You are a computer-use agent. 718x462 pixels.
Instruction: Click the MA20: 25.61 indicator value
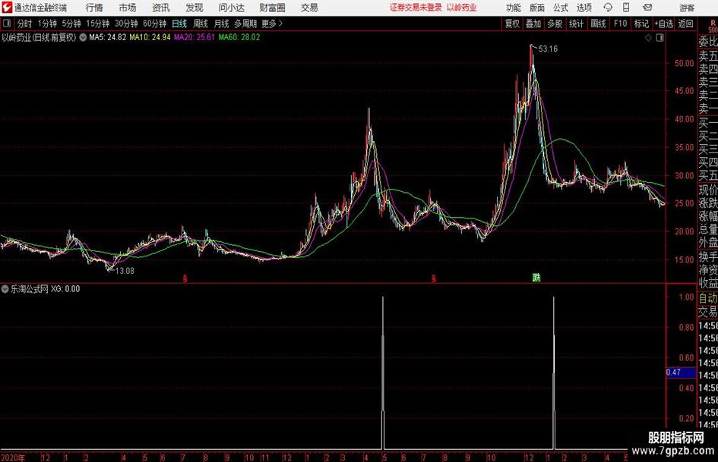[x=195, y=37]
